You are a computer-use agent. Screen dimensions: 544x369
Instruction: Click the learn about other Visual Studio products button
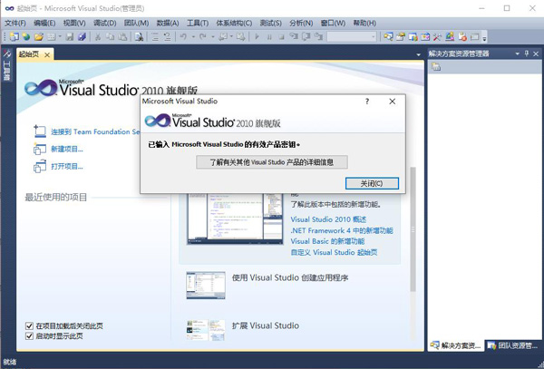[272, 162]
